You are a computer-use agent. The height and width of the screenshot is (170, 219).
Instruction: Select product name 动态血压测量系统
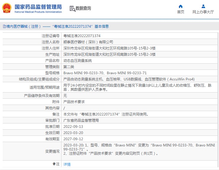(77, 61)
